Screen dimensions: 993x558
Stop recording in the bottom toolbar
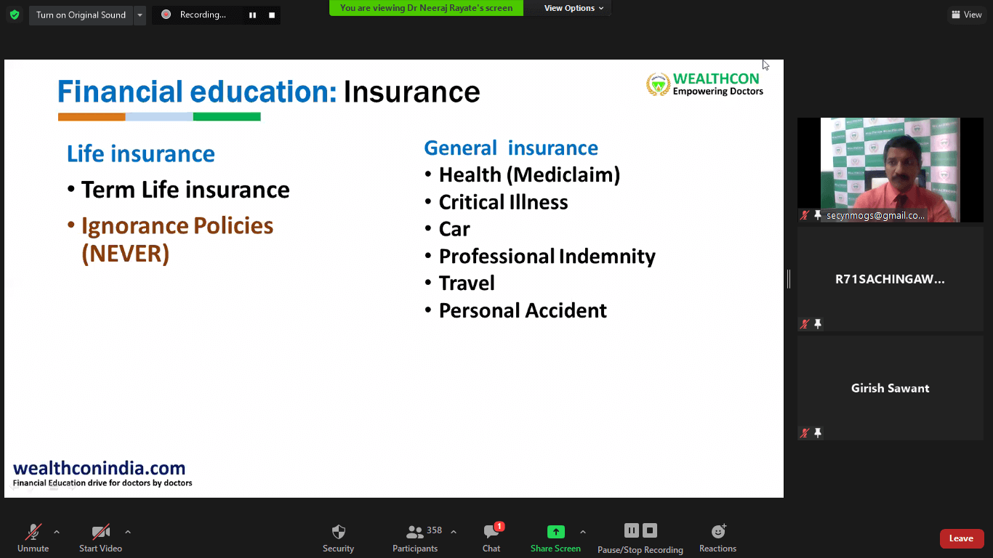[x=650, y=530]
